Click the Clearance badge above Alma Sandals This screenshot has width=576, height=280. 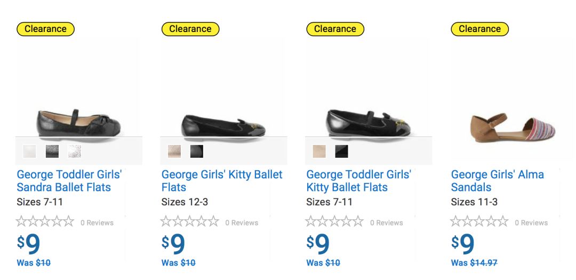[x=479, y=29]
